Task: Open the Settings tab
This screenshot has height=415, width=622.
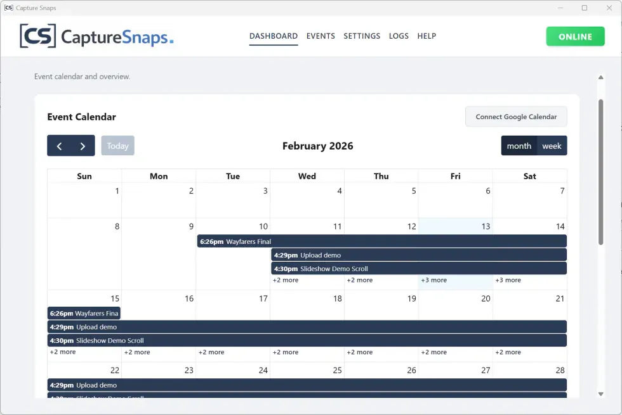Action: [x=362, y=36]
